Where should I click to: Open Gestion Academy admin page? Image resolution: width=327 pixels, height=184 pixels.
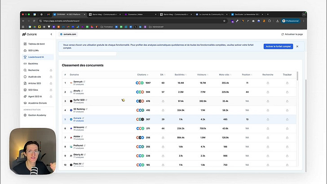click(37, 115)
